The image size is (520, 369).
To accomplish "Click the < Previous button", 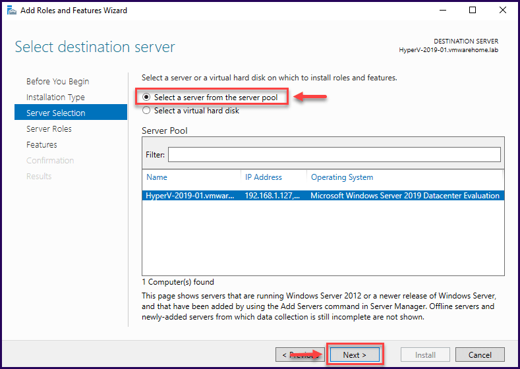I will click(x=300, y=355).
